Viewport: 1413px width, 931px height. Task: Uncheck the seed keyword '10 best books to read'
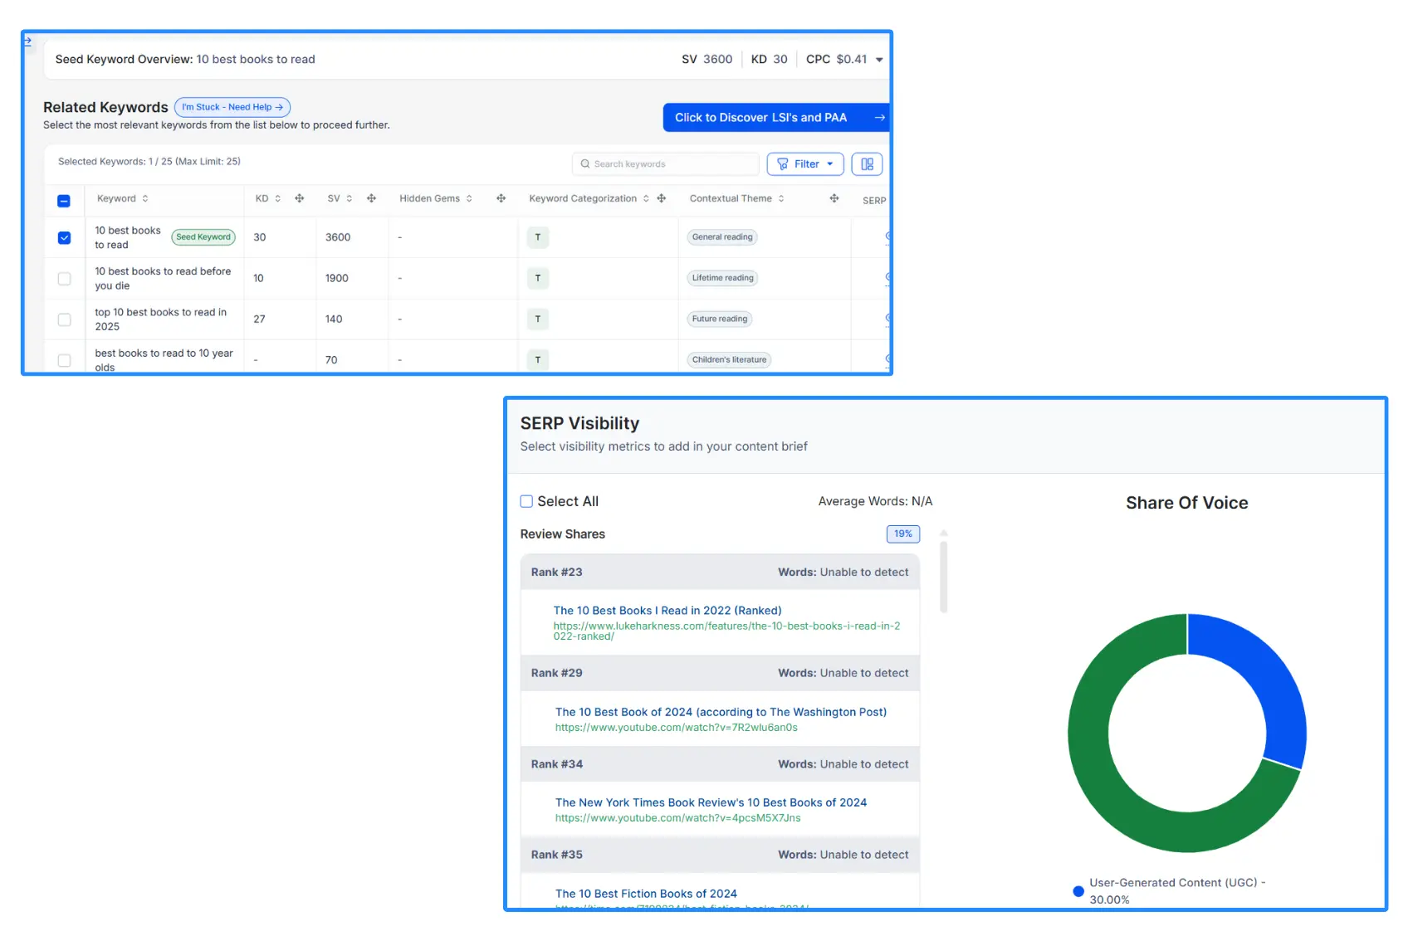point(64,237)
